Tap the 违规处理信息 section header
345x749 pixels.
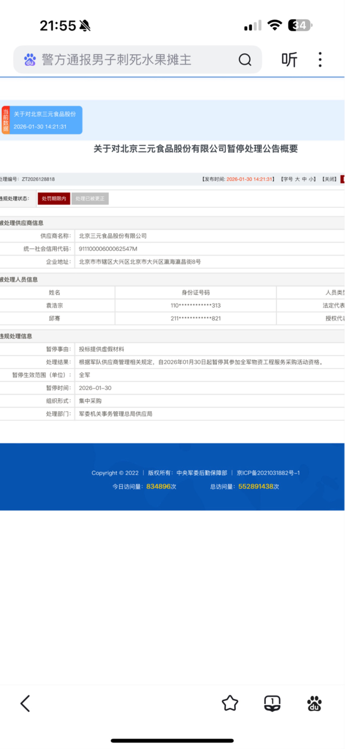(16, 336)
